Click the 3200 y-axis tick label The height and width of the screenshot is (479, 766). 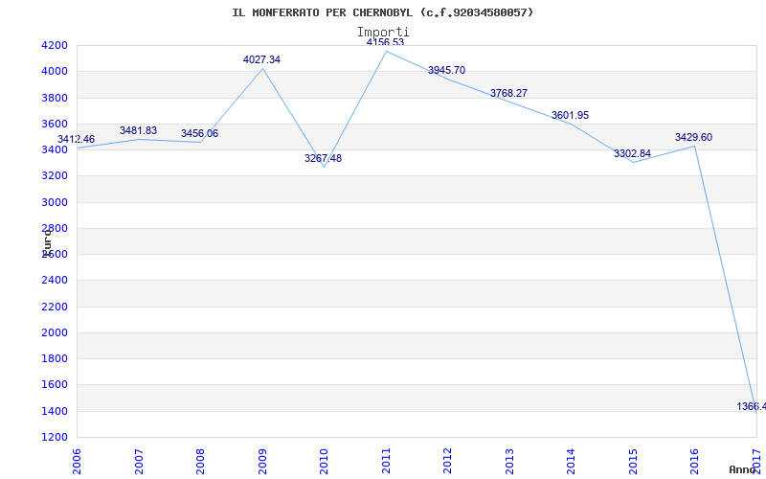[x=55, y=176]
